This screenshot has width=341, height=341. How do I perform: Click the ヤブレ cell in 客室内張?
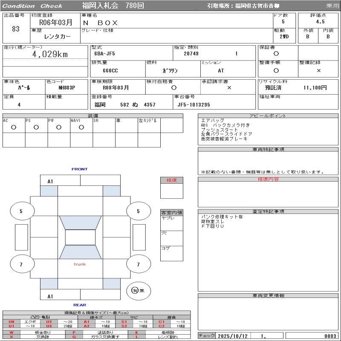[172, 223]
